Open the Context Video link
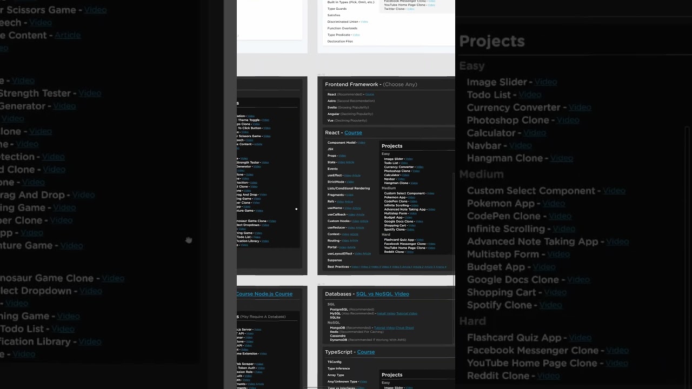This screenshot has height=389, width=692. click(x=345, y=234)
